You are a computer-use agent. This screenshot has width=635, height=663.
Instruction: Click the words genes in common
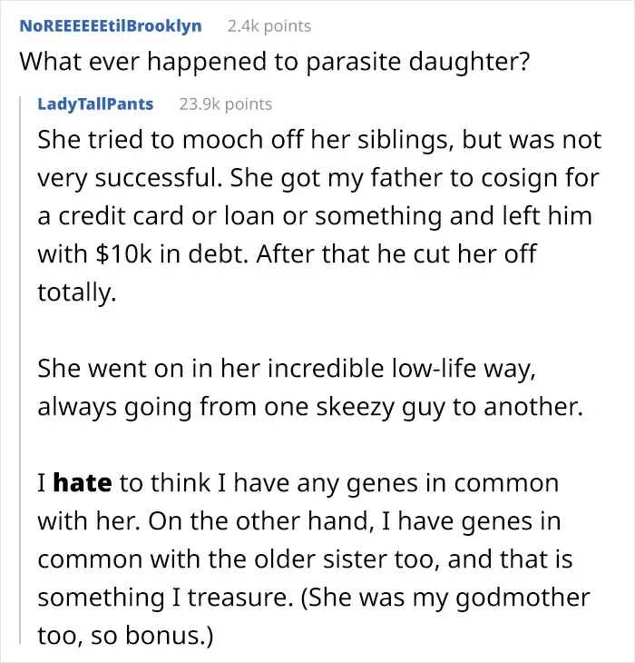(x=453, y=483)
